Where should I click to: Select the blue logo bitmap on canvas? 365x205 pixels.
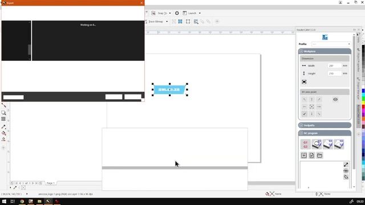coord(170,89)
